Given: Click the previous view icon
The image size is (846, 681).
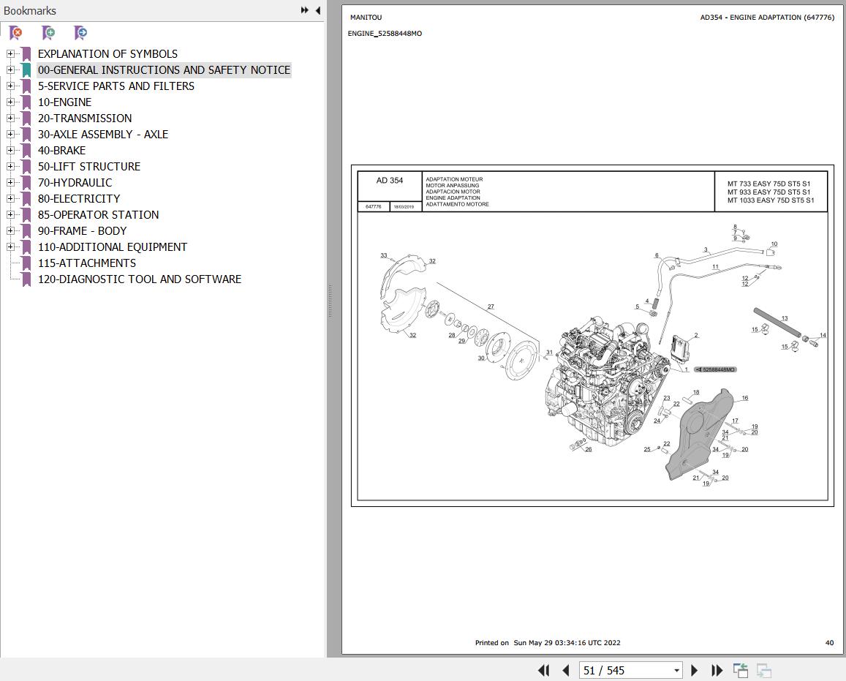Looking at the screenshot, I should 741,670.
